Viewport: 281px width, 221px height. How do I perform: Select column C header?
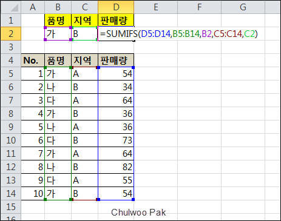[x=84, y=7]
